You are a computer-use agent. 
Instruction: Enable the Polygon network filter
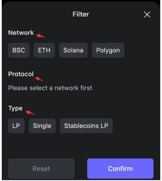[x=108, y=50]
